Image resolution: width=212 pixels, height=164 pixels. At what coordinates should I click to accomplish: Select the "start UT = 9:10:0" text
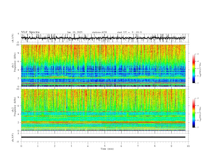[129, 32]
